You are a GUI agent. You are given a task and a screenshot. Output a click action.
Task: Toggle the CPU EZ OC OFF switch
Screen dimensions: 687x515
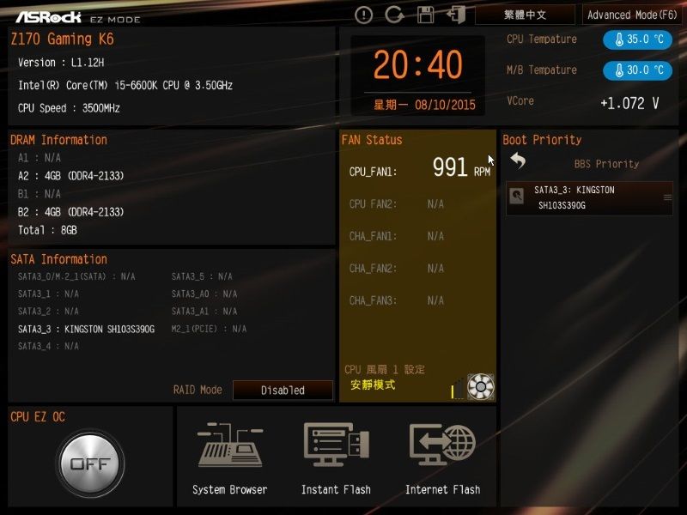(x=90, y=463)
